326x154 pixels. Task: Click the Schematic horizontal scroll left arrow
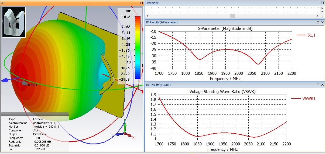pos(147,16)
